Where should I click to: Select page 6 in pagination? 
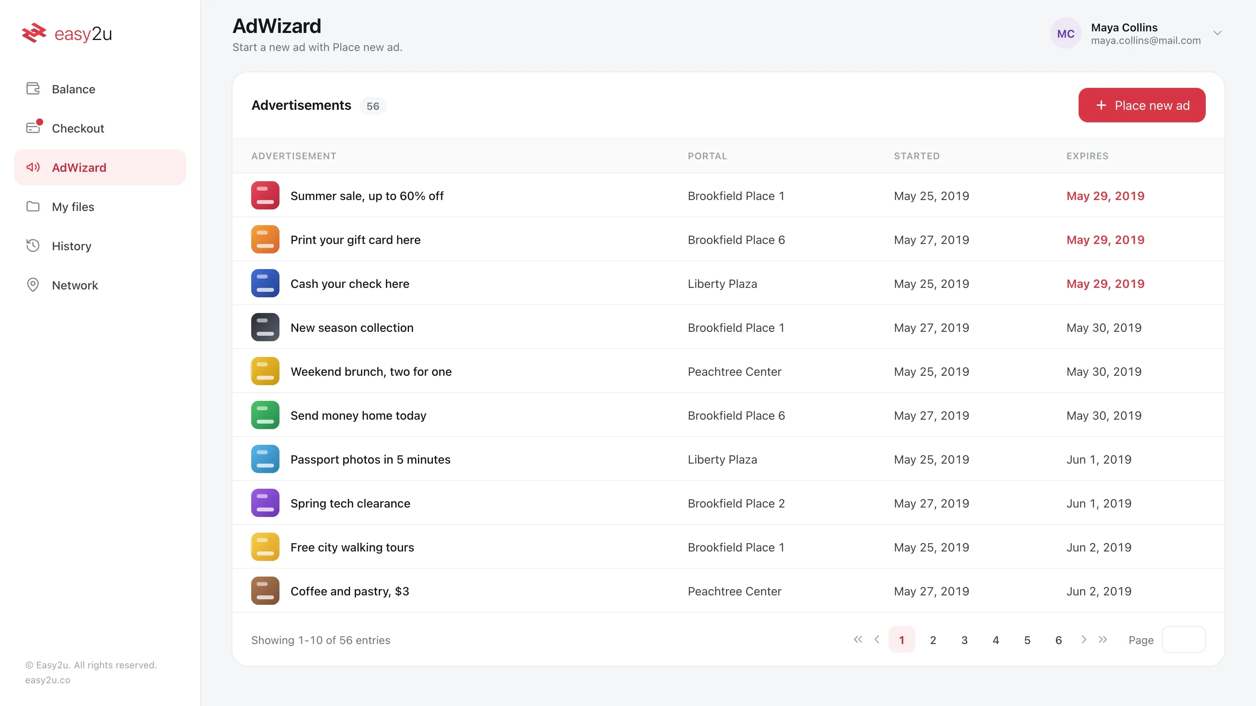point(1059,640)
